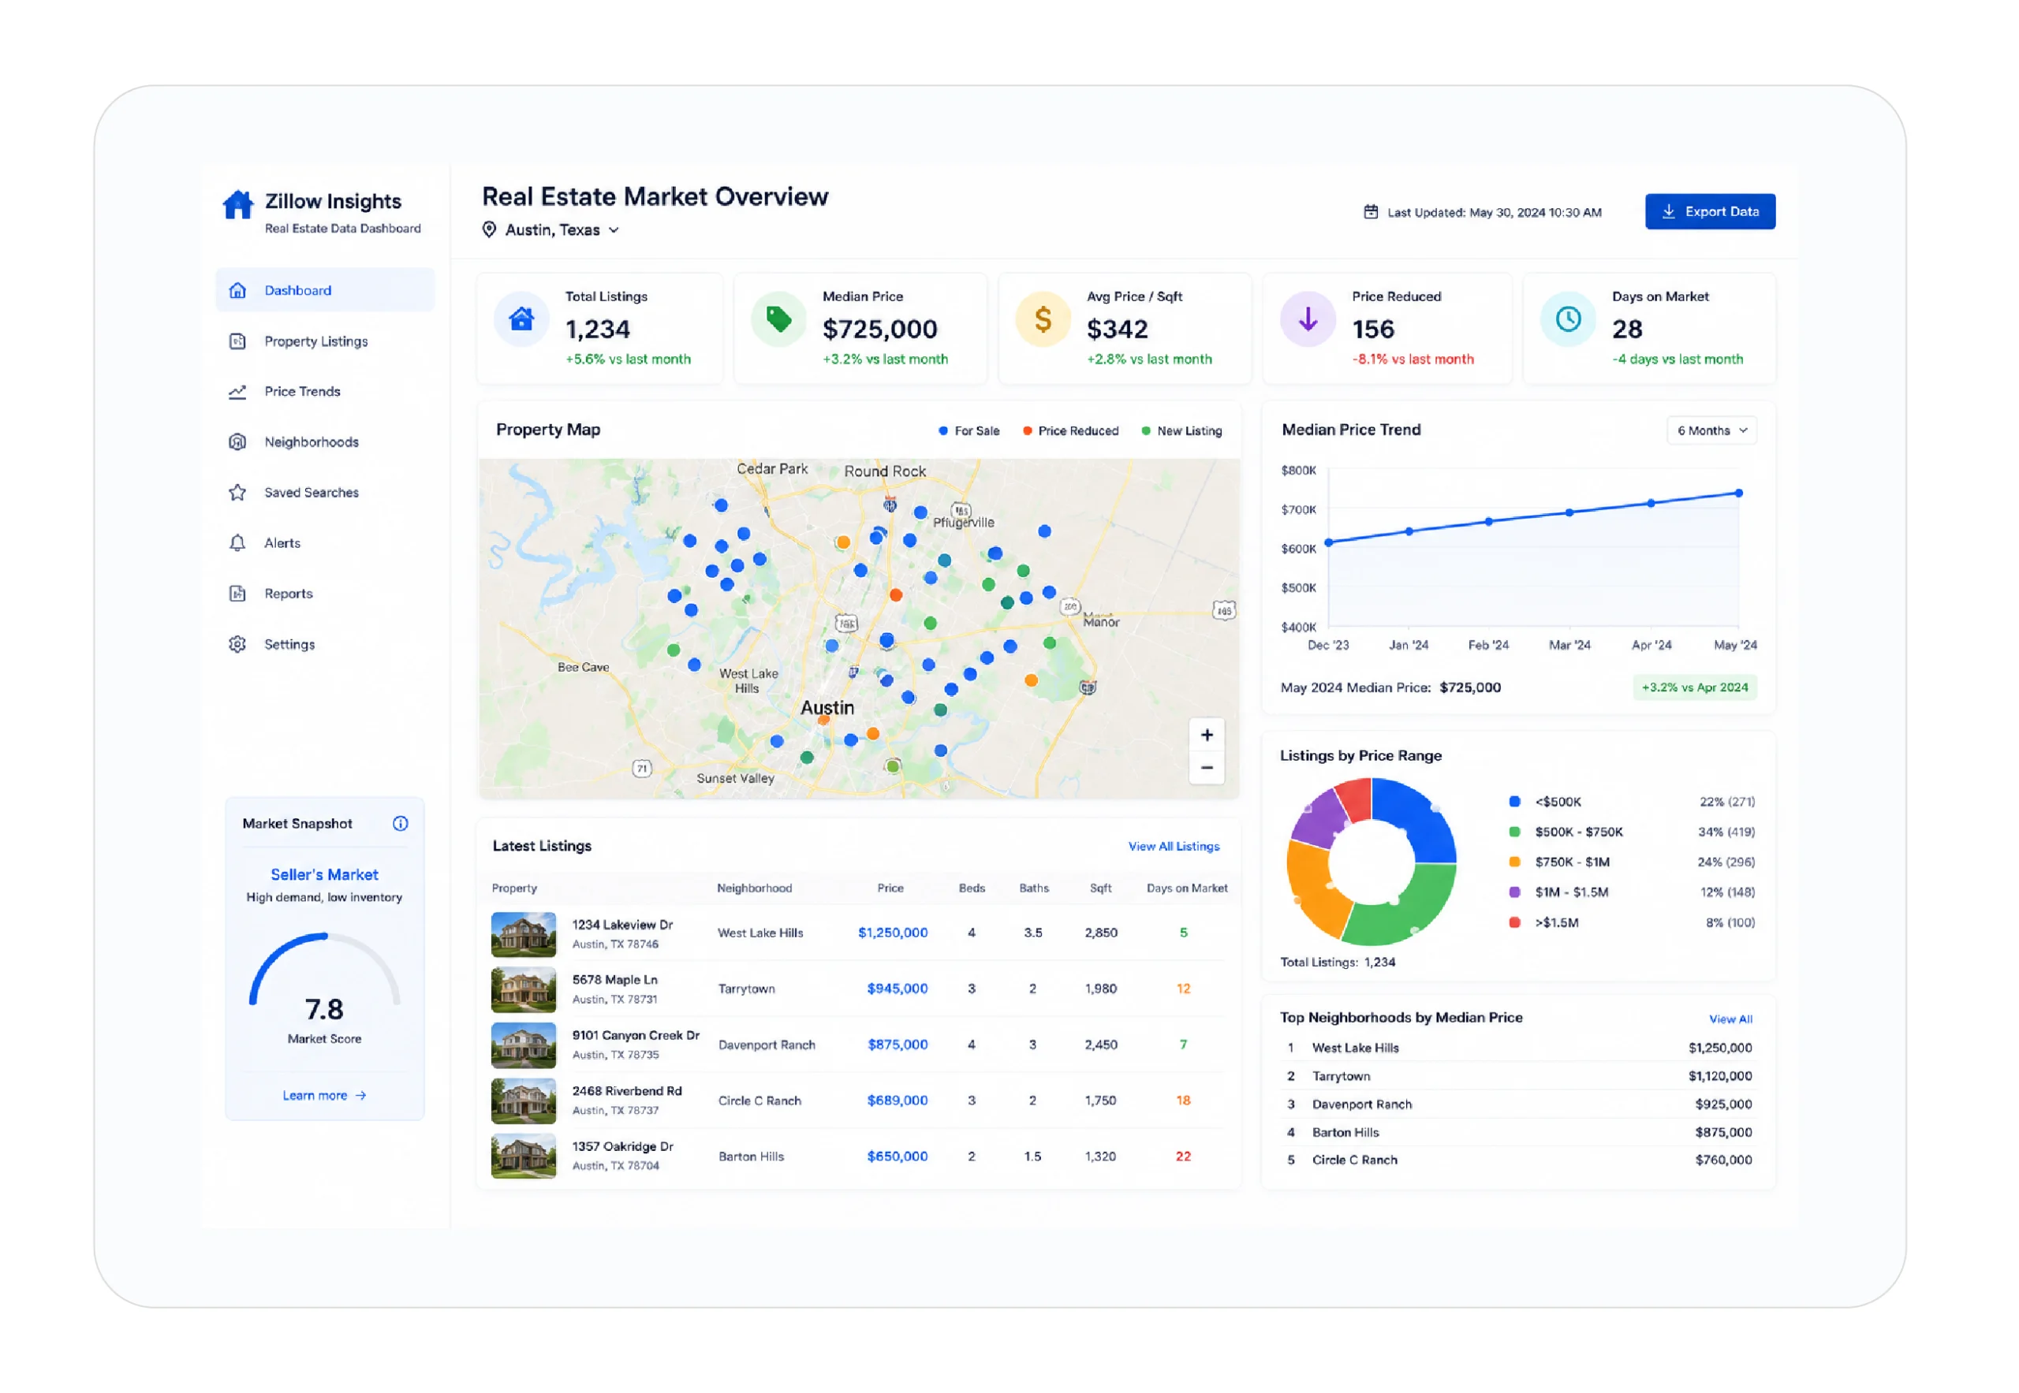Click the Export Data button

[1711, 212]
